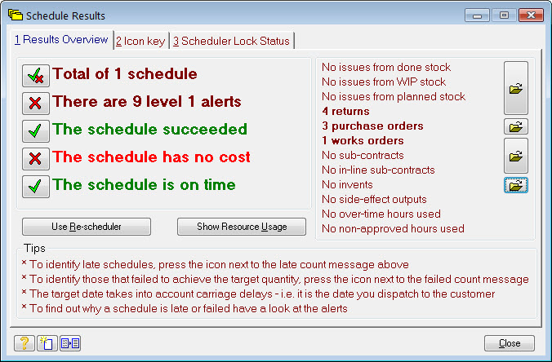Viewport: 552px width, 362px height.
Task: Open the folder button beside 'No invents'
Action: click(515, 185)
